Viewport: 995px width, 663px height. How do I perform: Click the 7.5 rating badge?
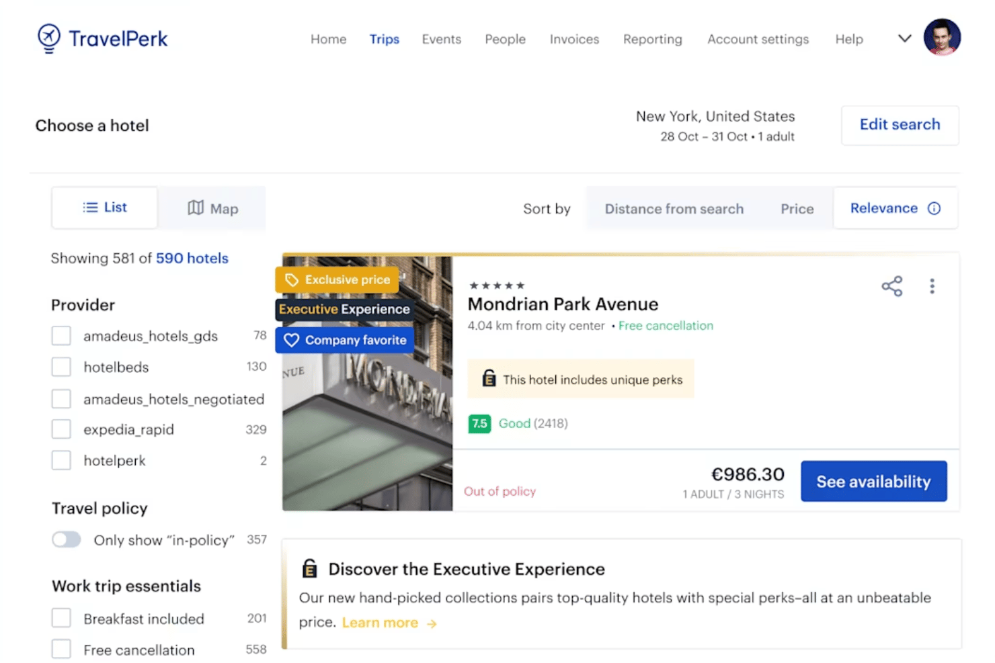tap(479, 423)
